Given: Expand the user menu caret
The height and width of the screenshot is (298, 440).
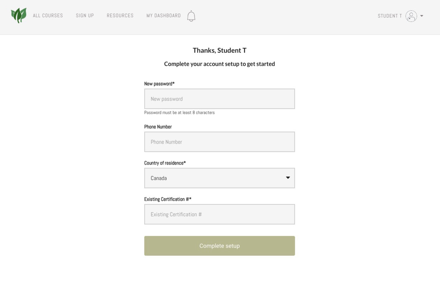Looking at the screenshot, I should pos(422,16).
